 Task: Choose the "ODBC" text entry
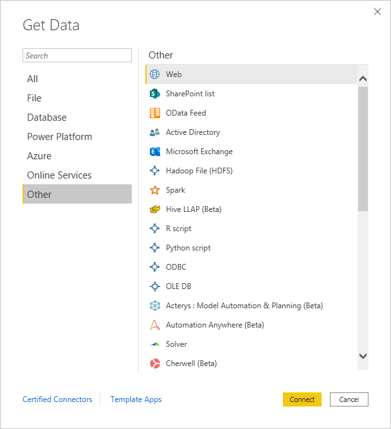[176, 267]
